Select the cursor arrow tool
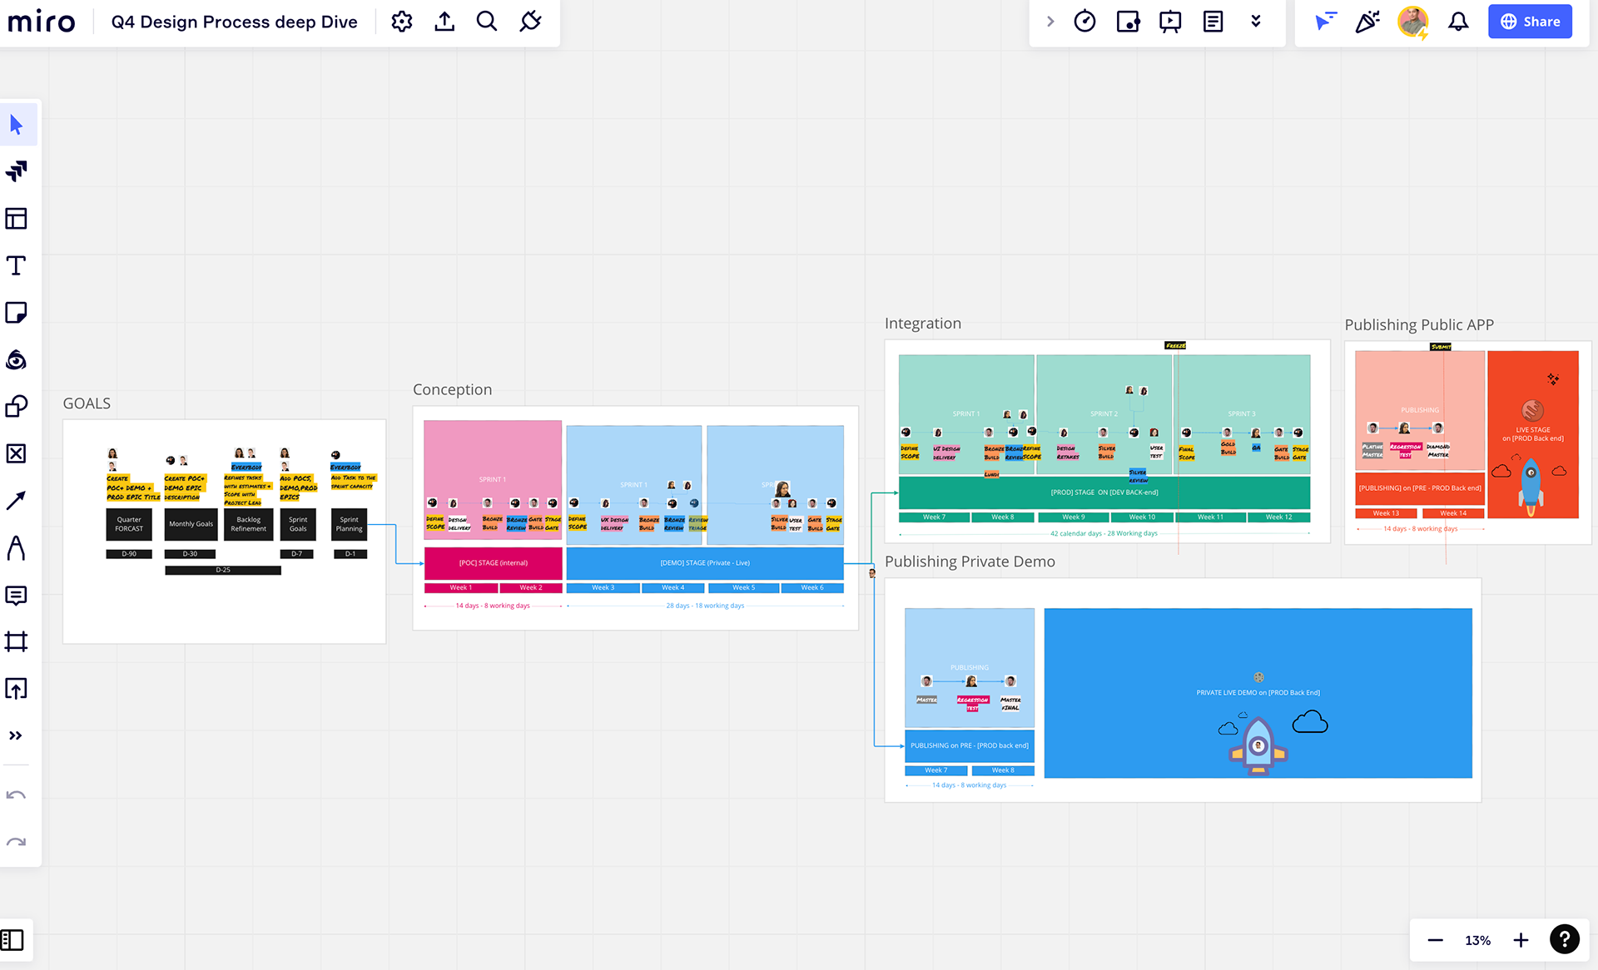The height and width of the screenshot is (970, 1598). (x=17, y=125)
